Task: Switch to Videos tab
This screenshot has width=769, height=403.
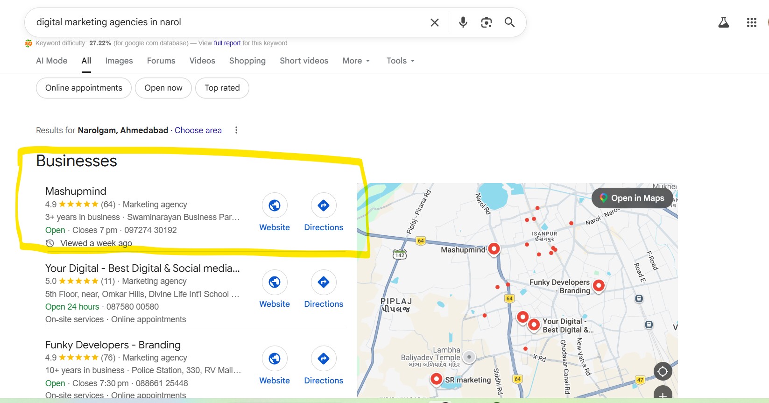Action: [202, 61]
